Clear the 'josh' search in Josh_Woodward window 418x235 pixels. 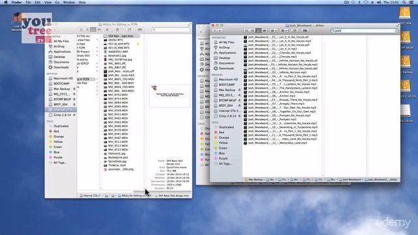[396, 31]
